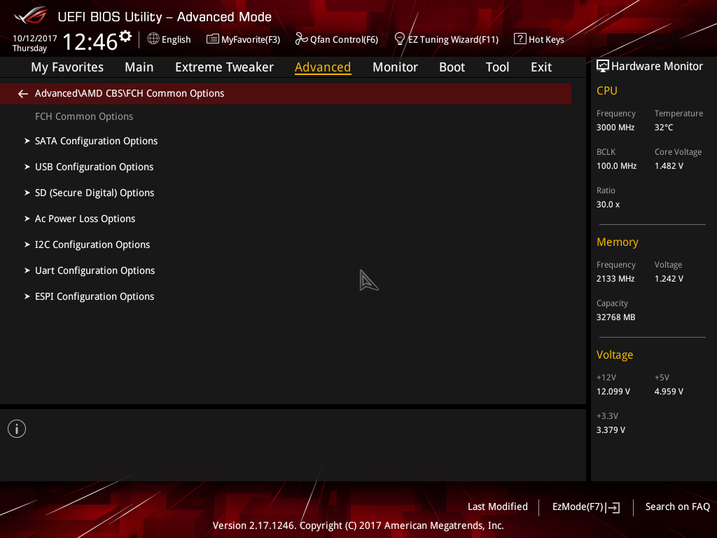Screen dimensions: 717x538
Task: Switch to EzMode(F7)
Action: click(x=586, y=507)
